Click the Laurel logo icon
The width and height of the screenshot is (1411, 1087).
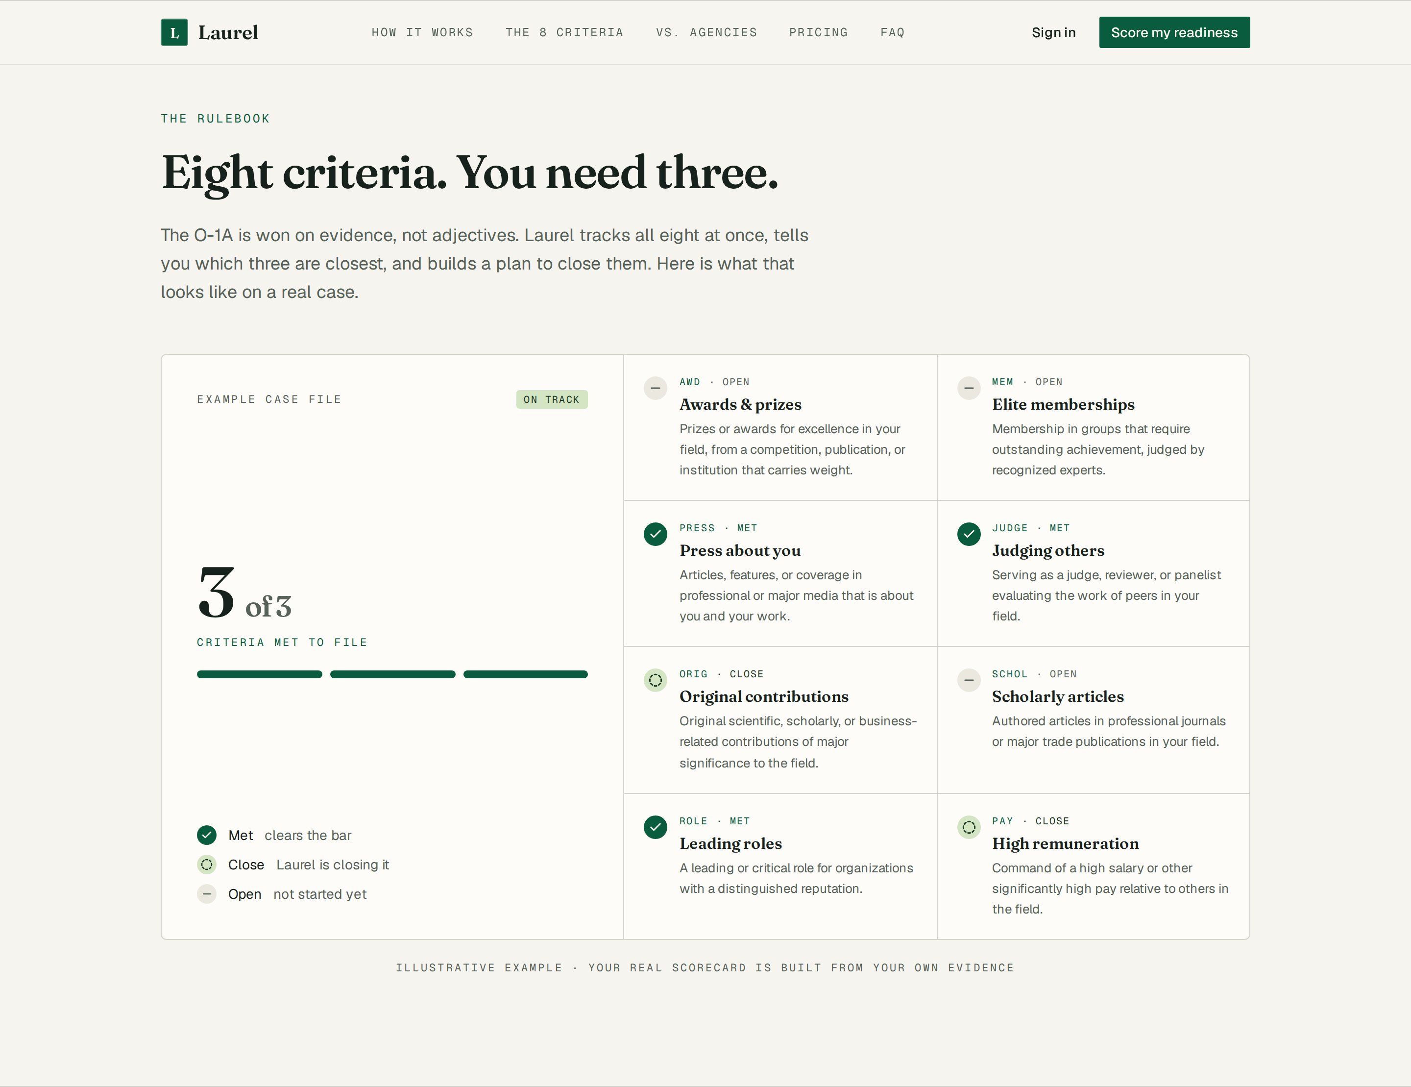174,32
